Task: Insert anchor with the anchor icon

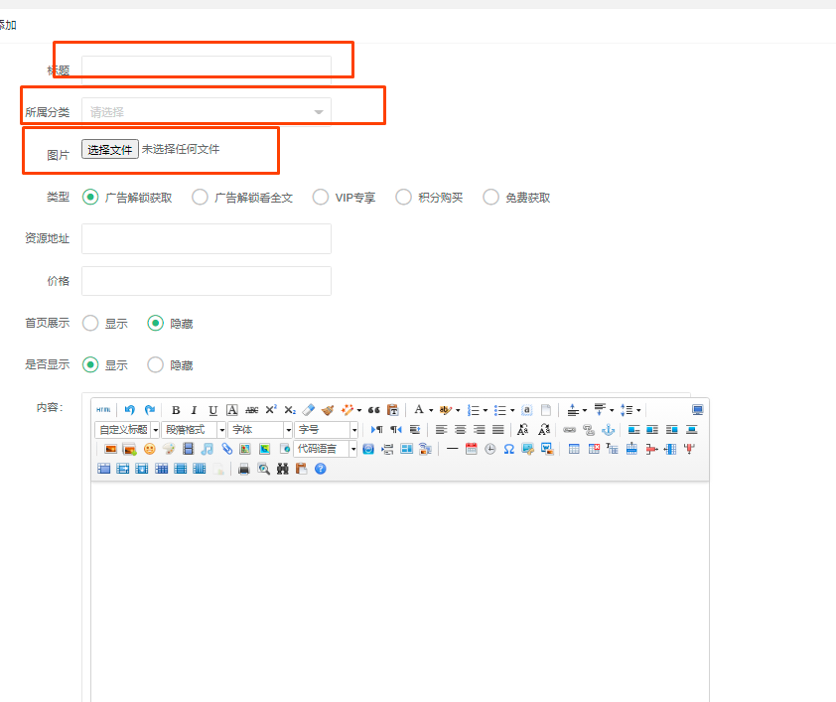Action: coord(609,430)
